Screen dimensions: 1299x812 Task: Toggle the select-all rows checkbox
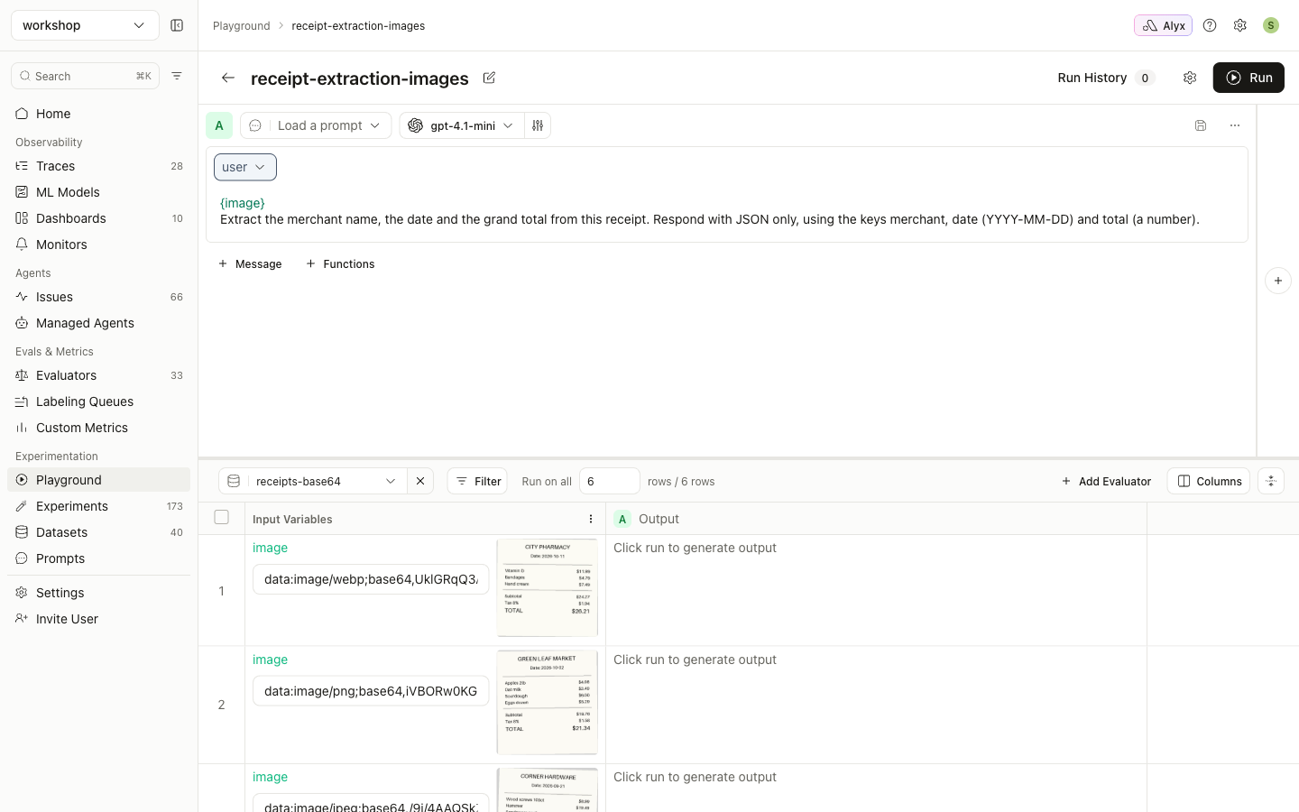[222, 517]
